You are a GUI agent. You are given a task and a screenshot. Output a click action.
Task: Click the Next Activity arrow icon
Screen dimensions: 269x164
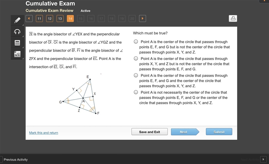point(263,159)
